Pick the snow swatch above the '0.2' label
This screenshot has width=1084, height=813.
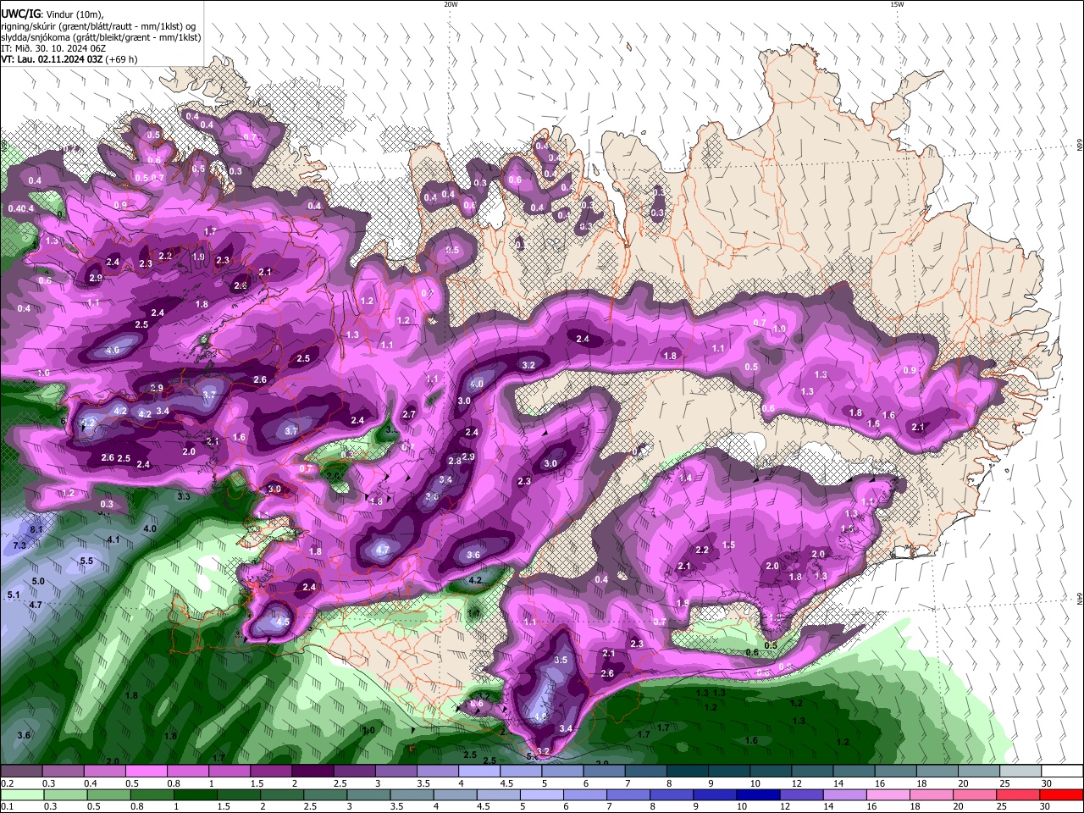[x=21, y=772]
